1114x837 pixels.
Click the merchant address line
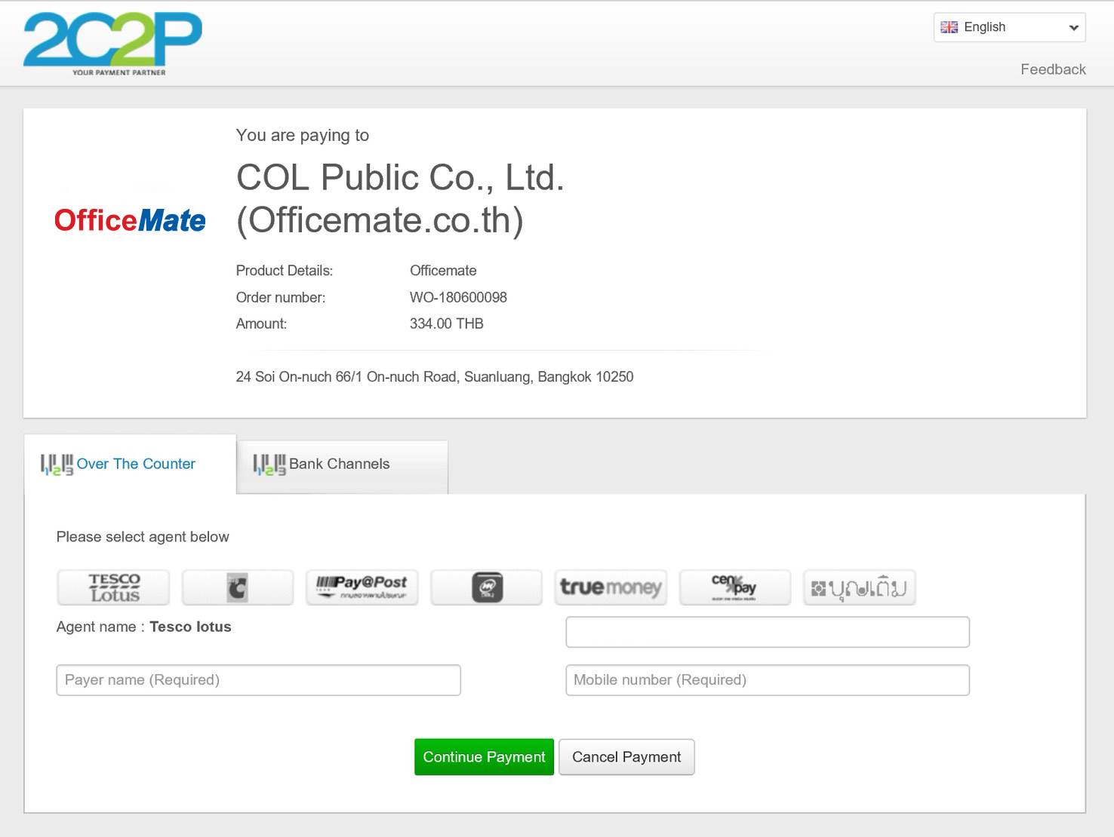[435, 377]
